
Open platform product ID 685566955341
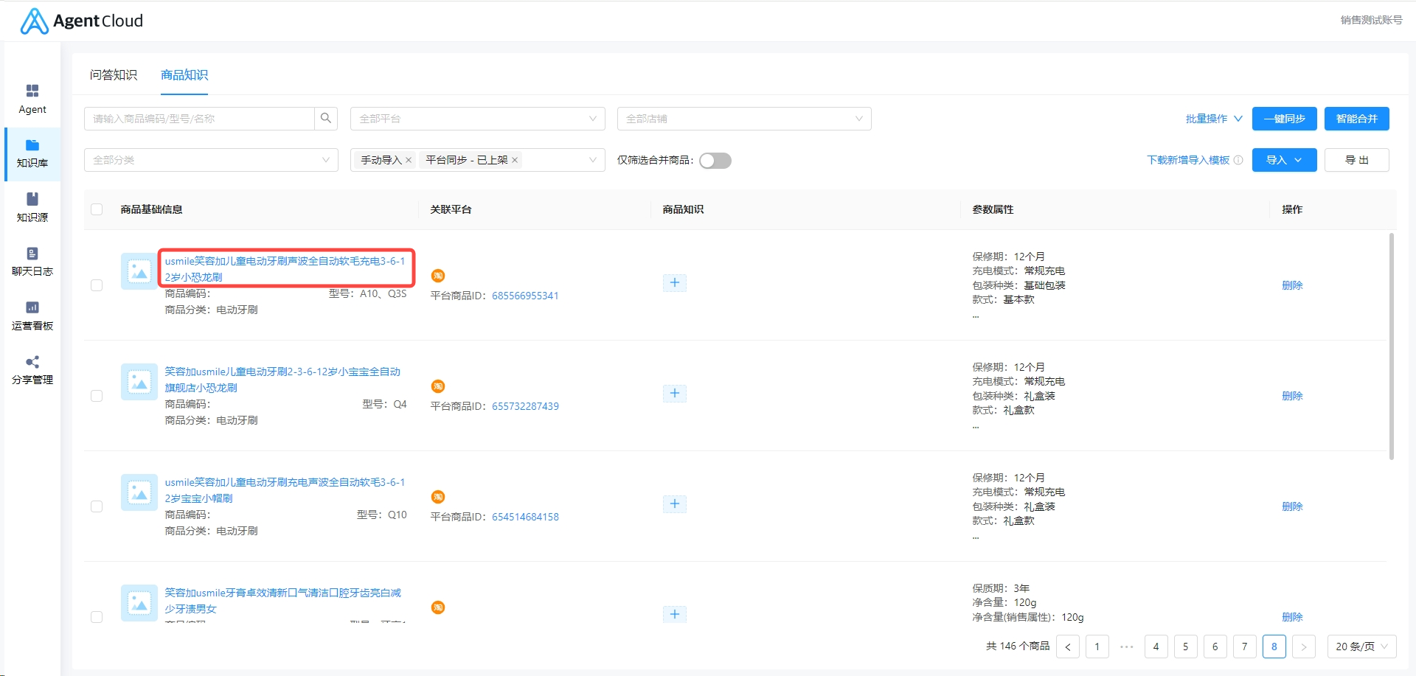(525, 296)
